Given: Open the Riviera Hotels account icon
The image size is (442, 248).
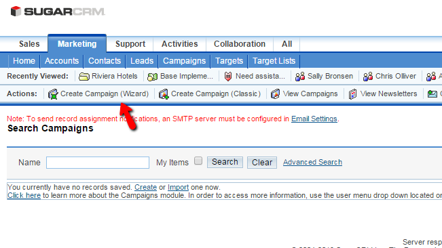Looking at the screenshot, I should [x=84, y=77].
